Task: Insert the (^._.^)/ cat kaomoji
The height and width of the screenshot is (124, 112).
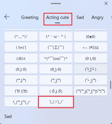Action: [21, 36]
